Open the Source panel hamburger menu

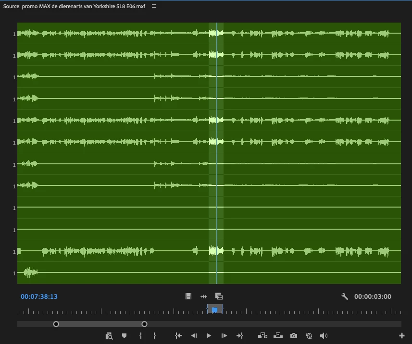click(x=154, y=6)
